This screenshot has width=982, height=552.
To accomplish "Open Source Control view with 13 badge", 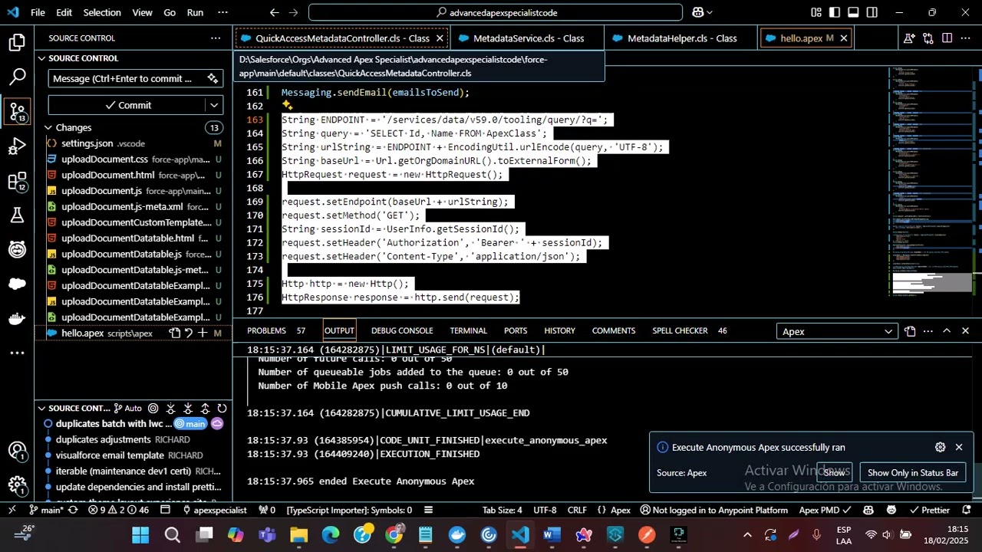I will pos(17,112).
